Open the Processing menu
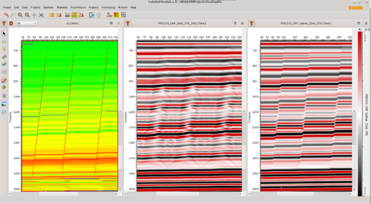 108,7
